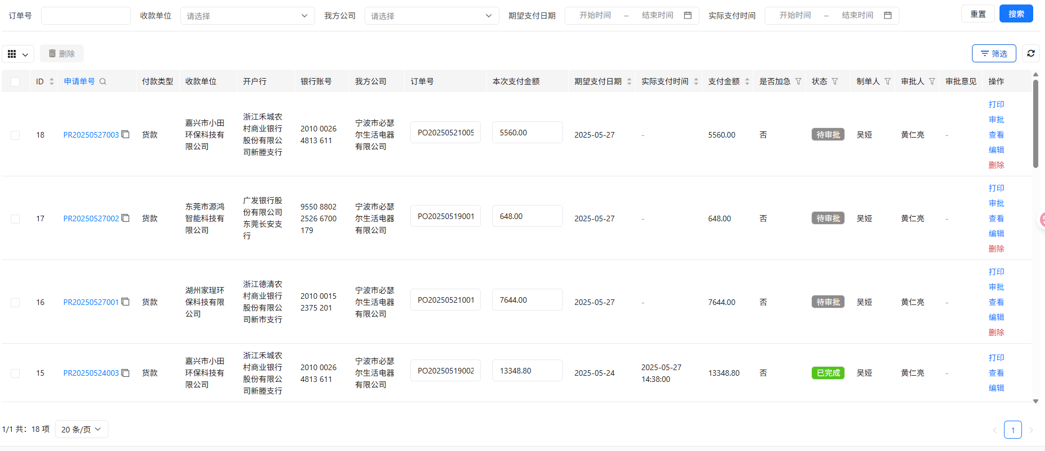Click 打印 for row PR20250524003
This screenshot has height=451, width=1045.
996,358
